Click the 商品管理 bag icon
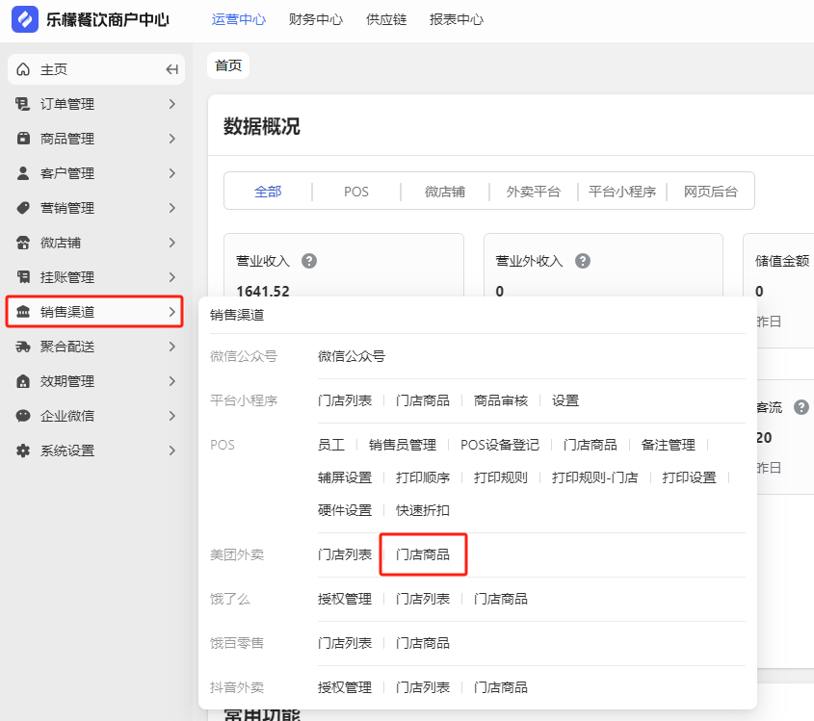Screen dimensions: 814x721 point(23,139)
